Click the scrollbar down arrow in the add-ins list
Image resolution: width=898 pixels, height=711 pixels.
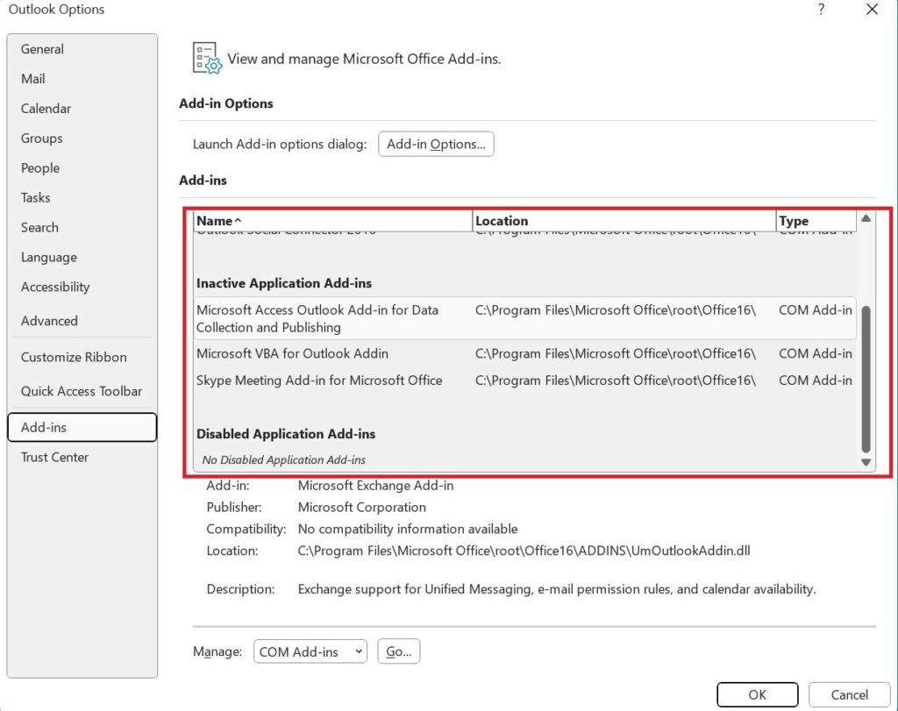click(866, 461)
